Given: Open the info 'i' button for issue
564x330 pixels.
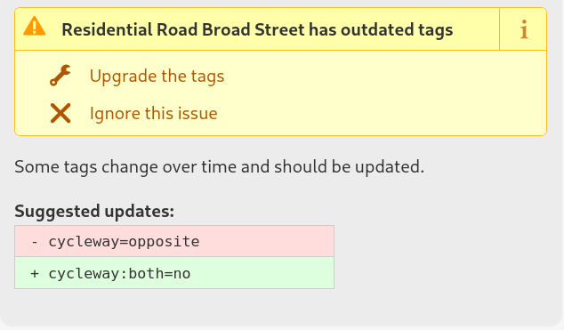Looking at the screenshot, I should click(523, 29).
